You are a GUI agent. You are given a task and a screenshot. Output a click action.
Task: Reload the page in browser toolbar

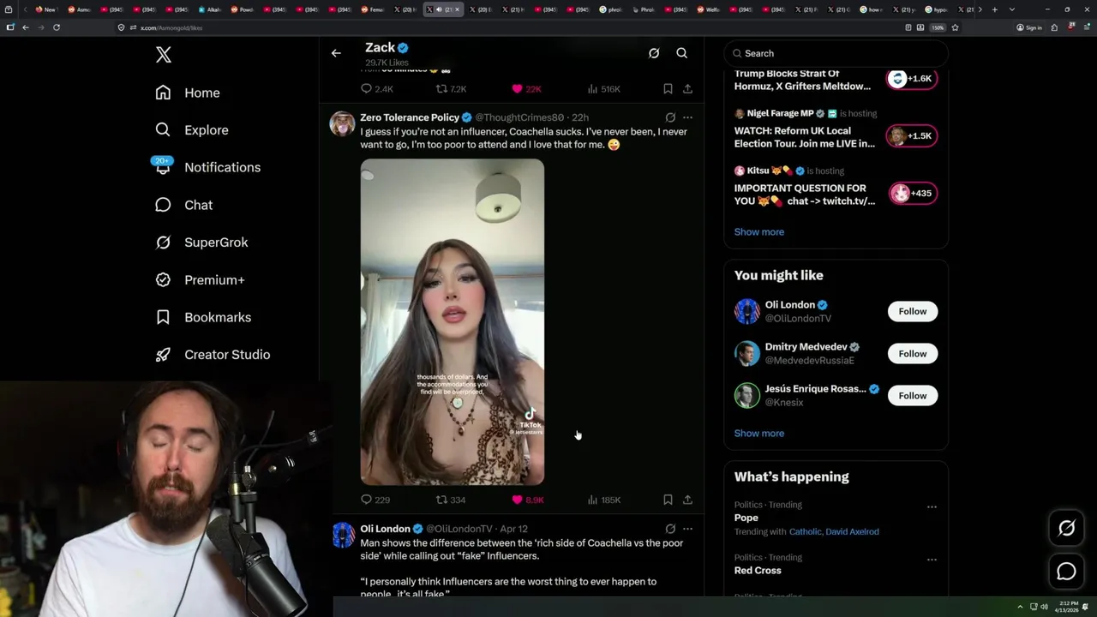(57, 27)
